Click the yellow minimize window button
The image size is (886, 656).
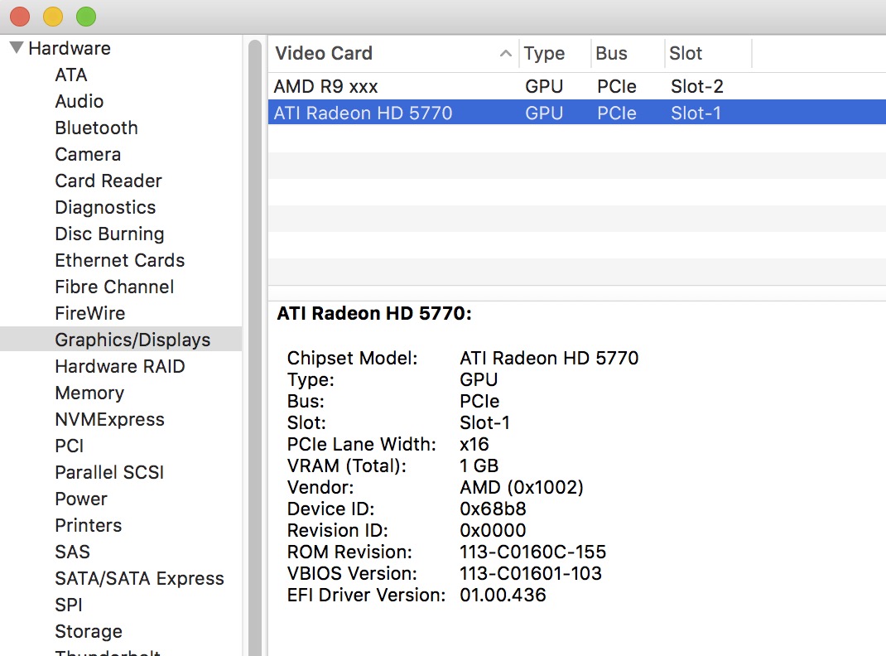coord(53,17)
